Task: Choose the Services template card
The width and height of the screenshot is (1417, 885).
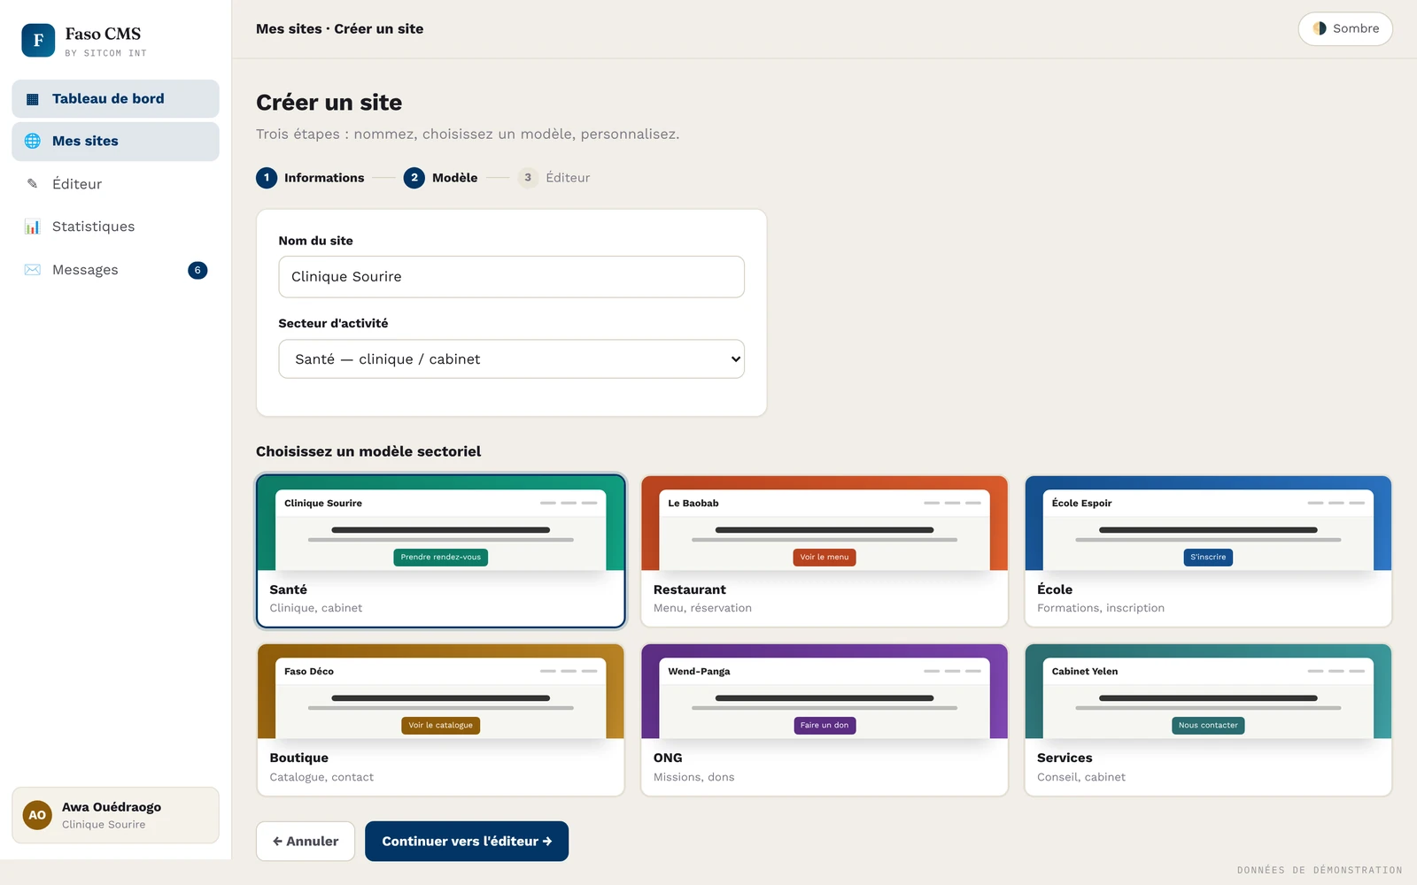Action: pyautogui.click(x=1208, y=720)
